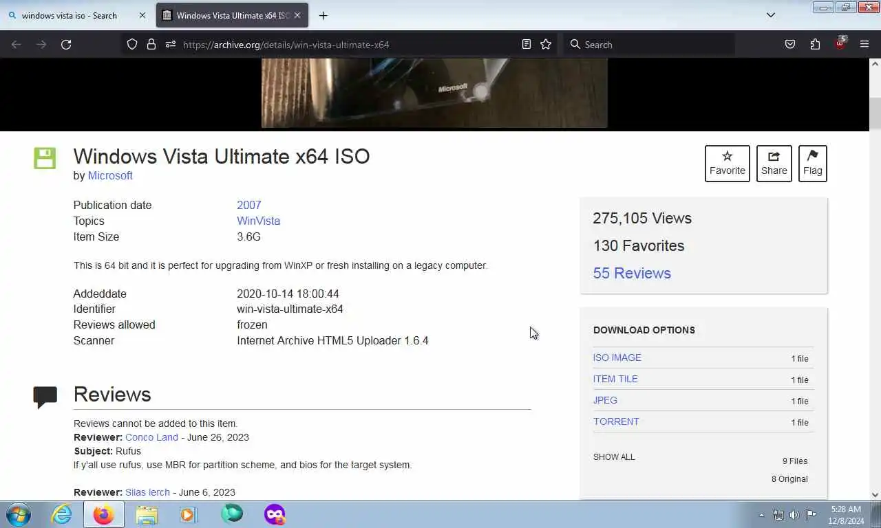This screenshot has width=881, height=528.
Task: Open the network tray icon
Action: pyautogui.click(x=778, y=515)
